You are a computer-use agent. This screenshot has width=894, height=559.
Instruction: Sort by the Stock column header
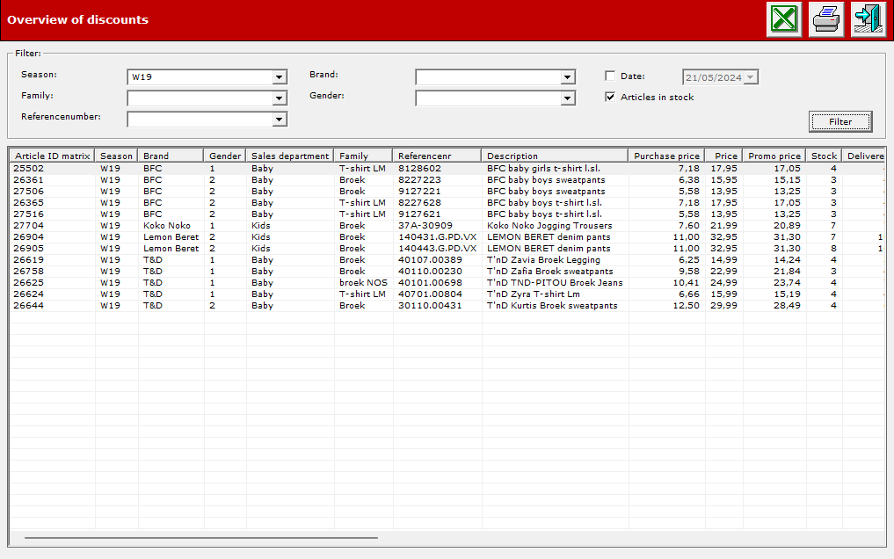click(x=824, y=156)
